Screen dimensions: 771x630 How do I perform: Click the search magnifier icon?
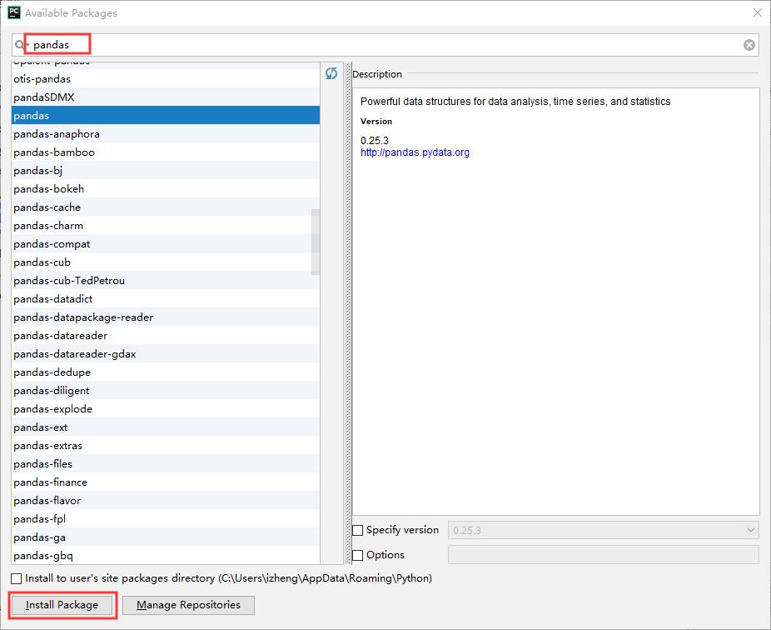20,45
